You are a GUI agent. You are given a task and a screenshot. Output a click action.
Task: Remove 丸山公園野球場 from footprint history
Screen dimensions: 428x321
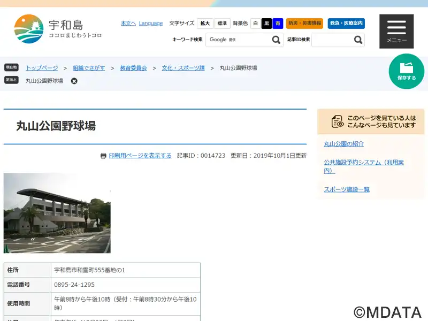[74, 81]
